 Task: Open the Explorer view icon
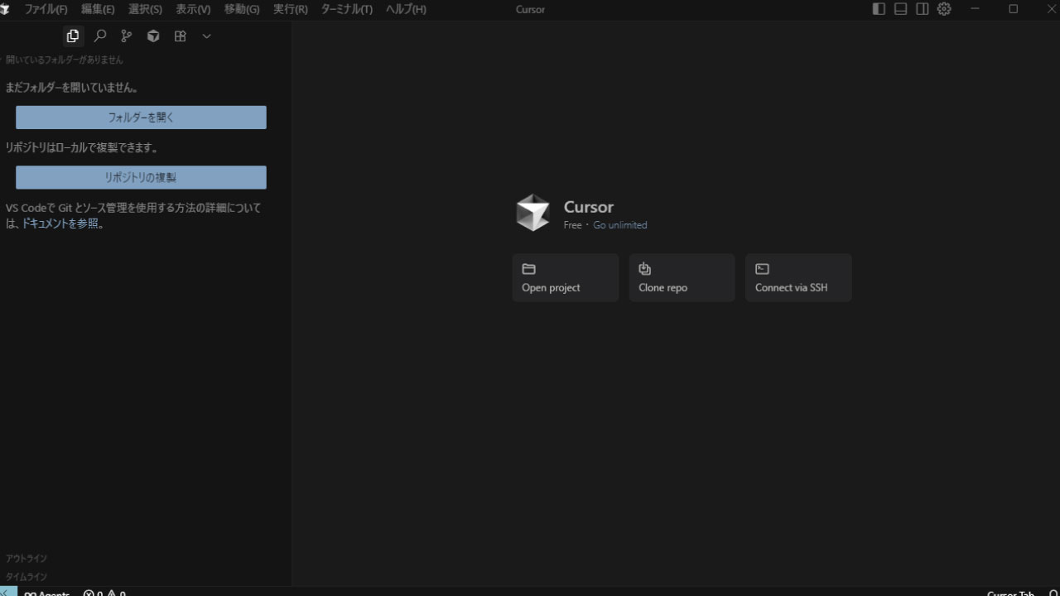click(x=73, y=36)
